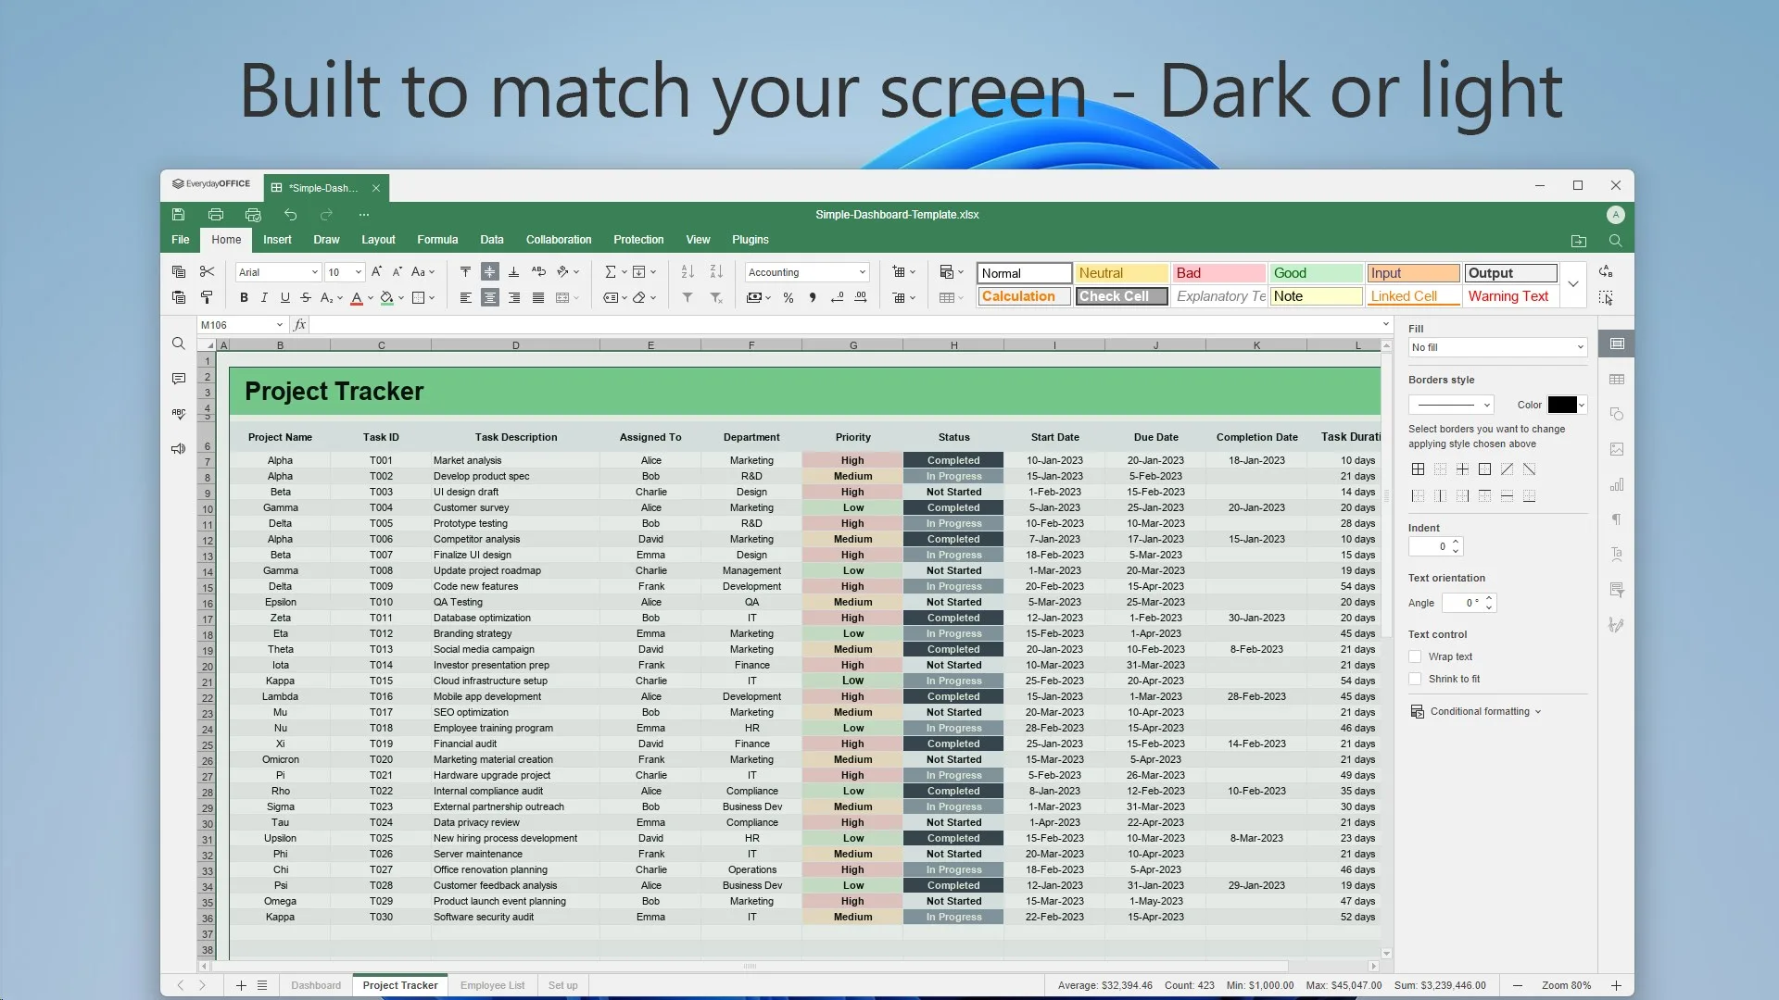The height and width of the screenshot is (1000, 1779).
Task: Apply the Good cell style
Action: [1316, 273]
